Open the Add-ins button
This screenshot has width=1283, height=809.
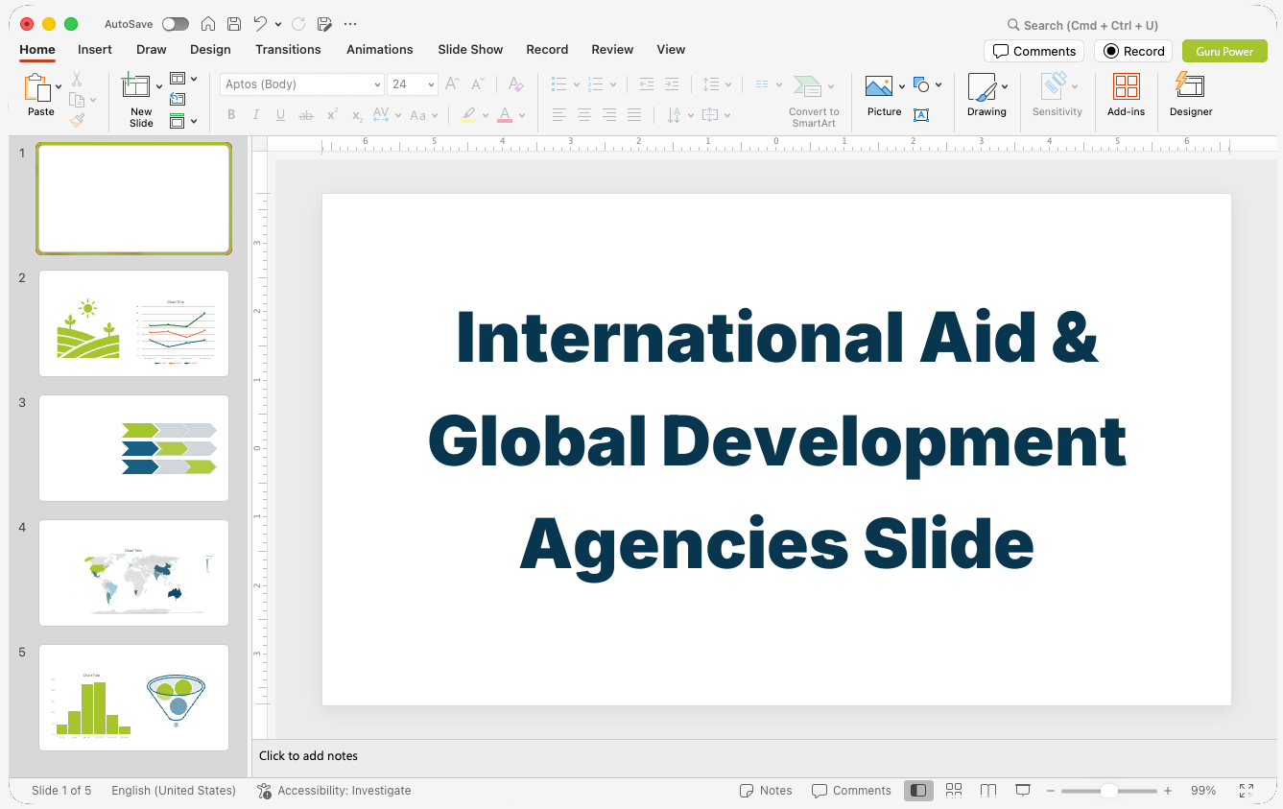pyautogui.click(x=1127, y=96)
